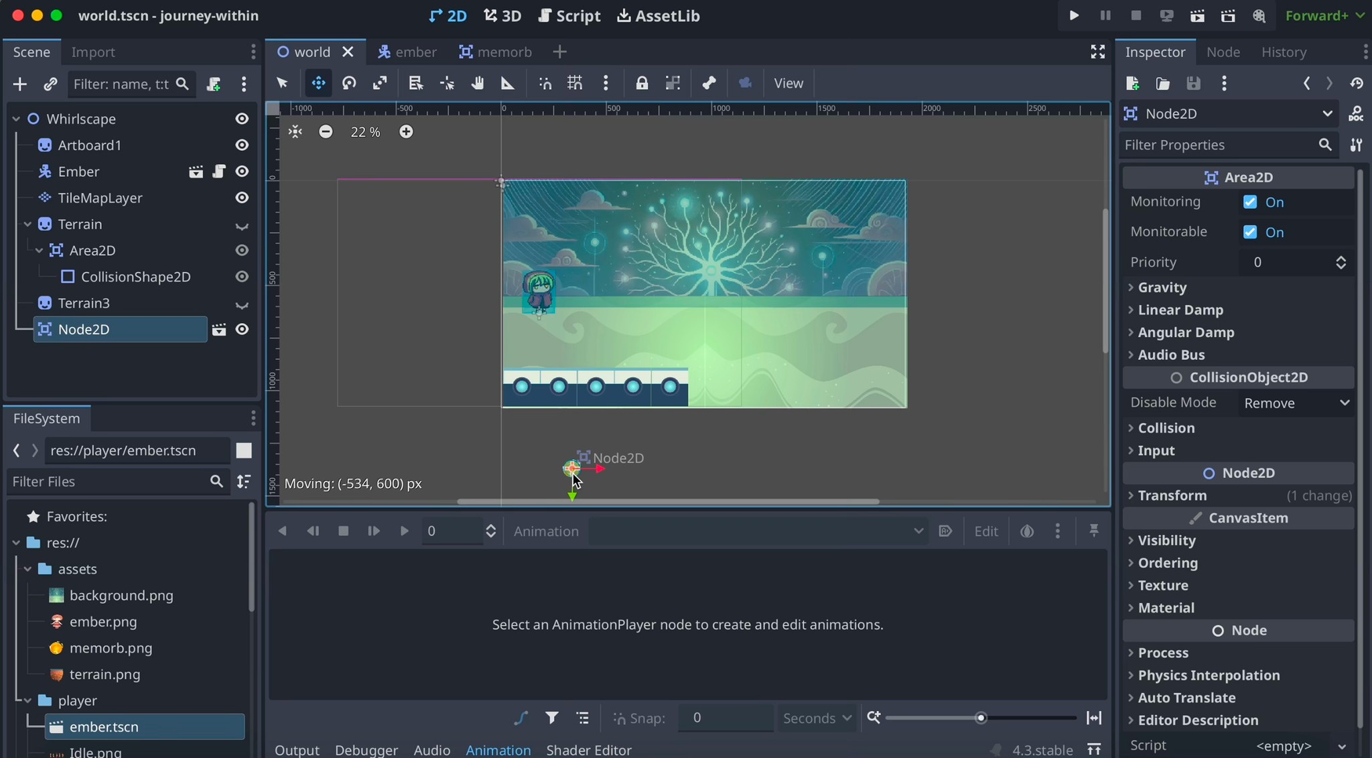Center the viewport view icon
This screenshot has width=1372, height=758.
[x=295, y=132]
